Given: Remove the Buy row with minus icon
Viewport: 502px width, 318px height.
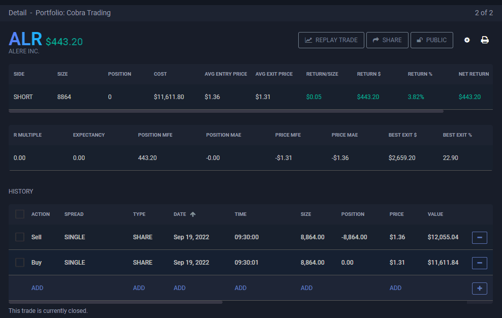Looking at the screenshot, I should (479, 263).
